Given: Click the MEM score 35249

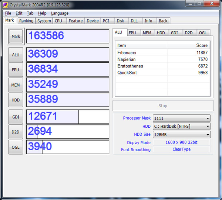Looking at the screenshot, I should point(68,85).
